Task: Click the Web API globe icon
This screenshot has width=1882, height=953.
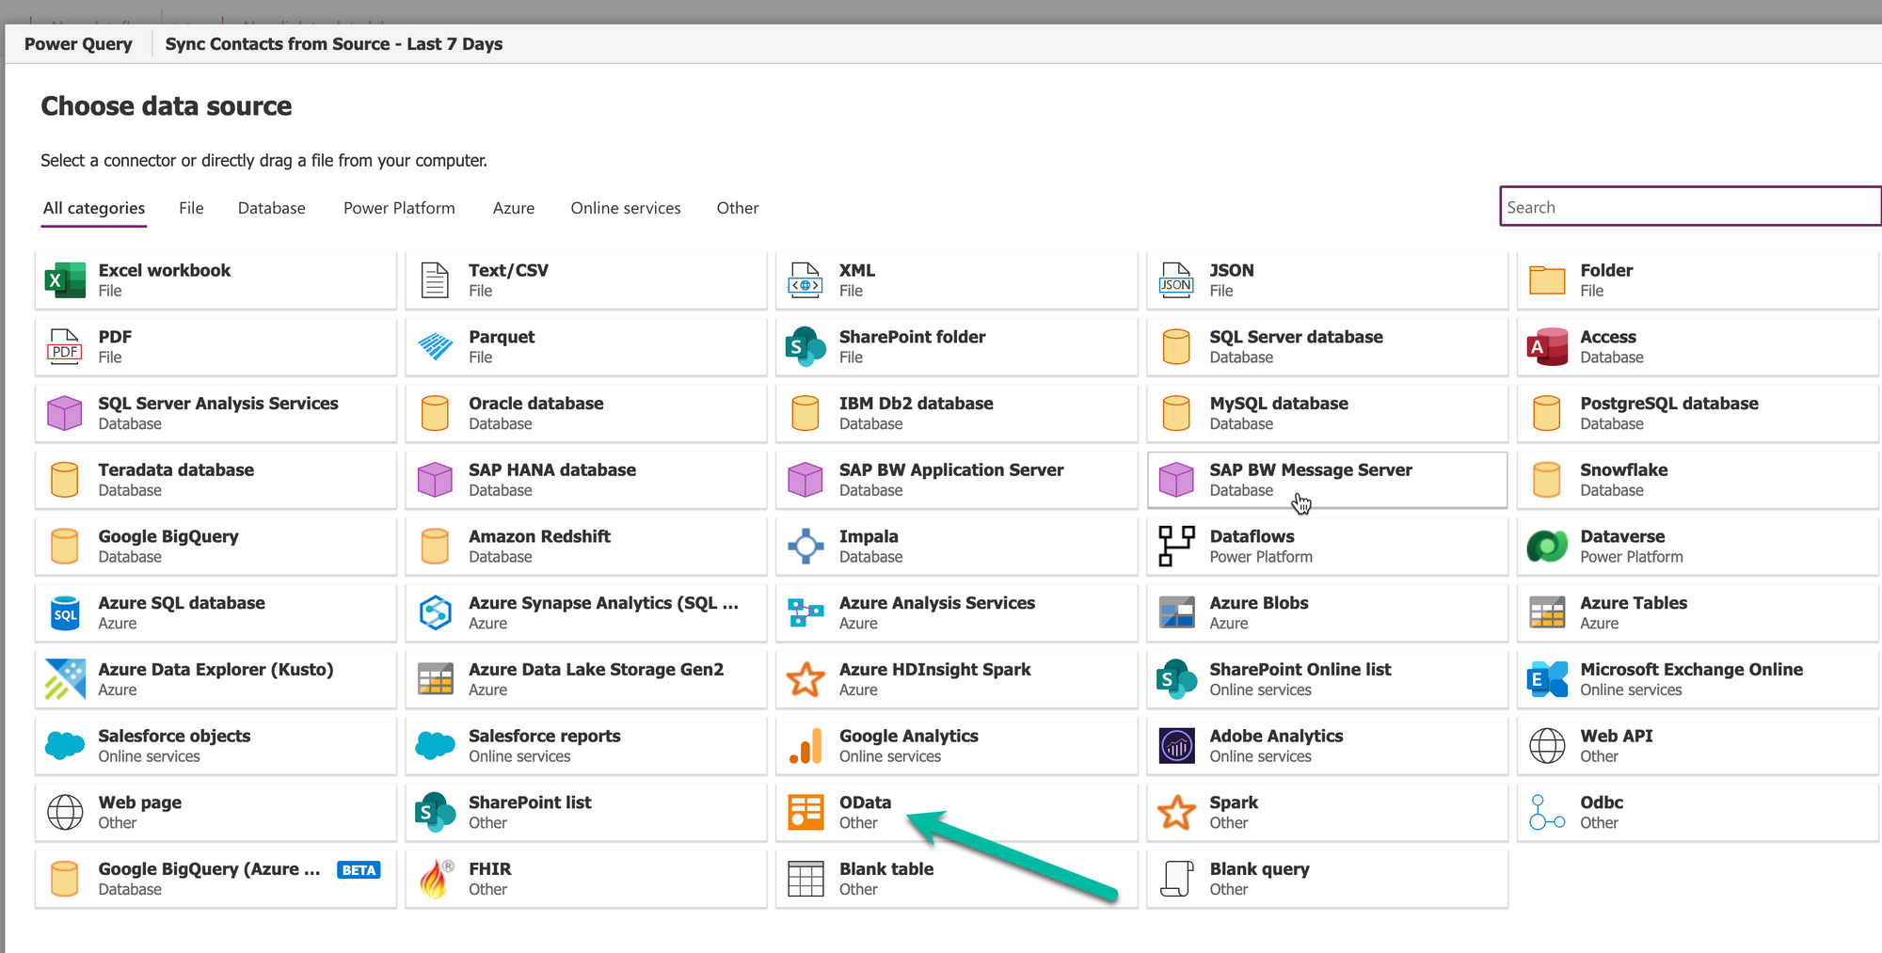Action: [1547, 746]
